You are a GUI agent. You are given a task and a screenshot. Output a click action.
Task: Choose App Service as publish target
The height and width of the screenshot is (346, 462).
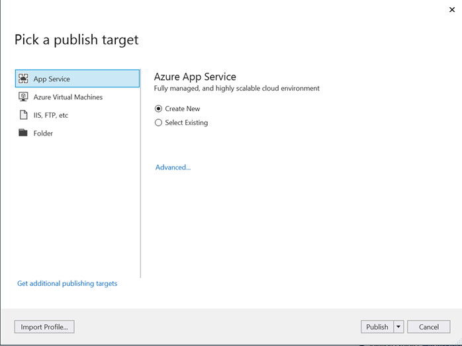click(x=52, y=79)
